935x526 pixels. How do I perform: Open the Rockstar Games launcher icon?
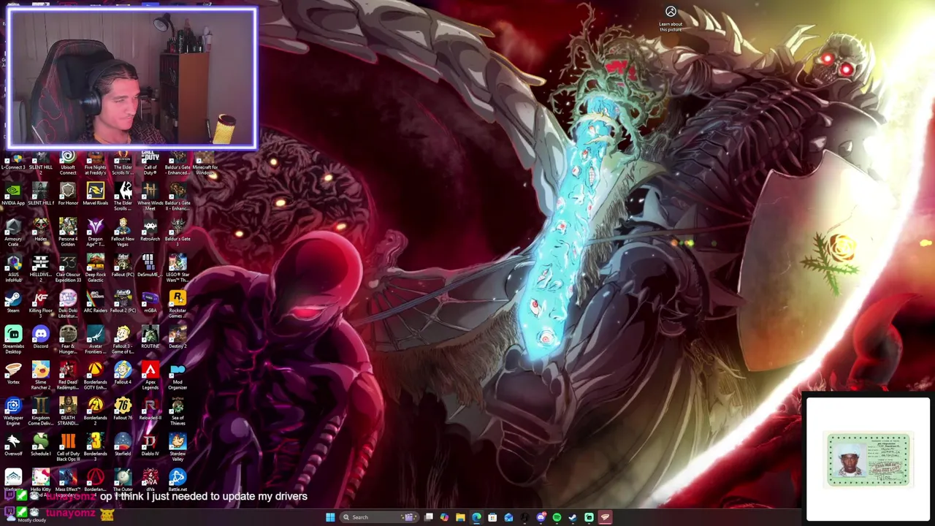coord(178,305)
